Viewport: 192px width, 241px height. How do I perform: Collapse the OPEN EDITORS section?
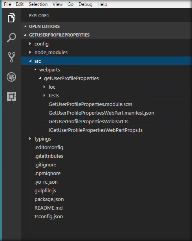(x=26, y=26)
